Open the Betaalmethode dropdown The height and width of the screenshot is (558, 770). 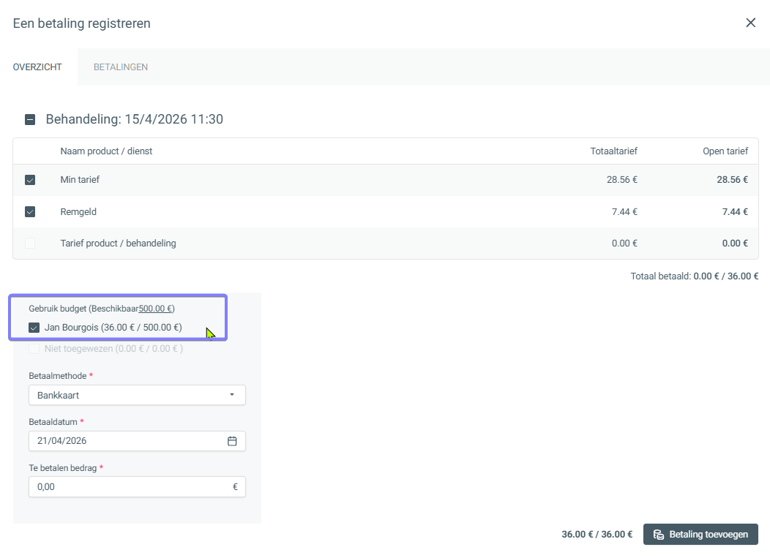coord(137,395)
